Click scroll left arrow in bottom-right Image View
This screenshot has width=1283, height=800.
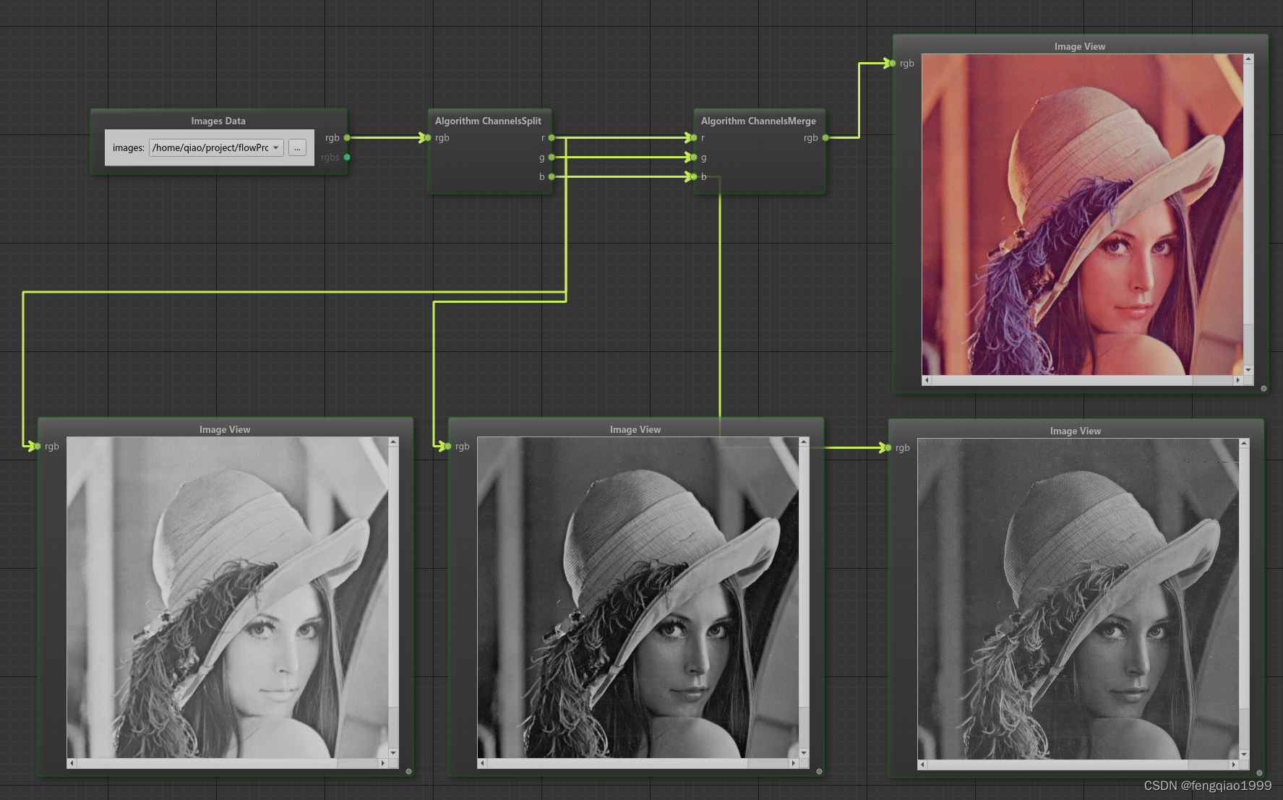[922, 765]
